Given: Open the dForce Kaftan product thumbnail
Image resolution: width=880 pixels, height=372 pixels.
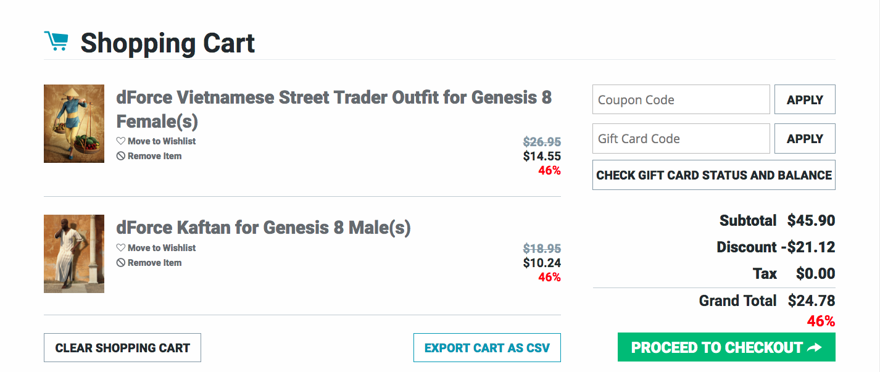Looking at the screenshot, I should pos(74,254).
